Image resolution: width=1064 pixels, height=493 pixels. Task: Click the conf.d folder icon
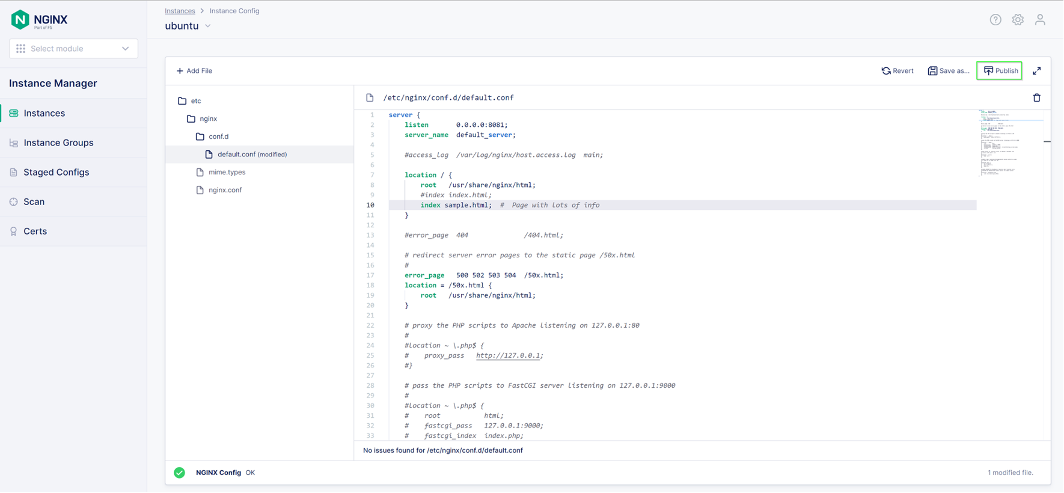click(x=200, y=136)
